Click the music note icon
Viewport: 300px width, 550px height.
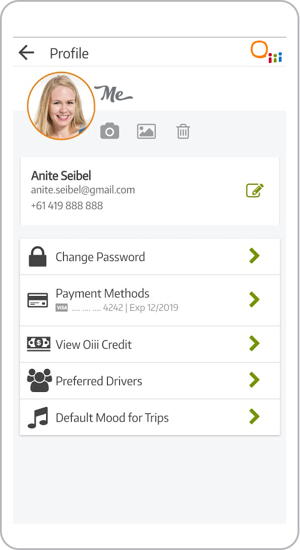pyautogui.click(x=38, y=418)
